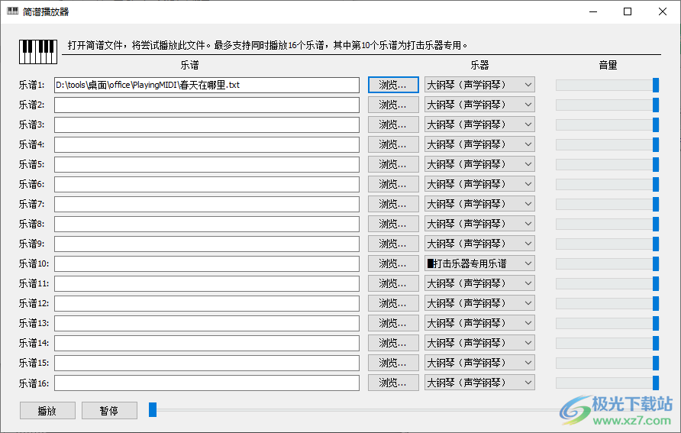The height and width of the screenshot is (433, 681).
Task: Open 打击乐器专用乐谱 dropdown for 乐谱10
Action: (479, 263)
